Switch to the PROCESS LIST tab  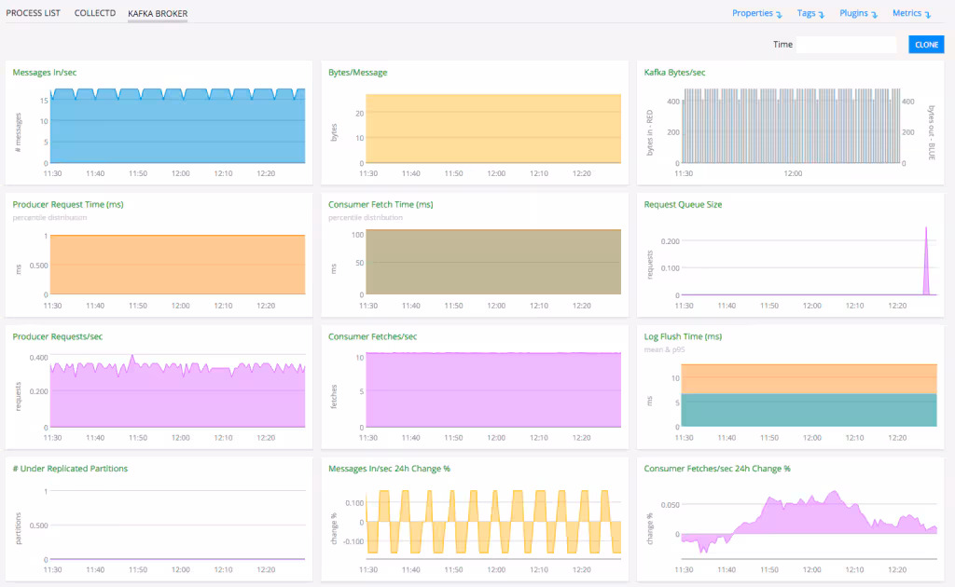click(x=33, y=13)
